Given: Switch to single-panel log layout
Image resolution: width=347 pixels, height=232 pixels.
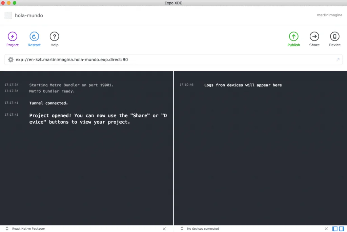Looking at the screenshot, I should click(335, 229).
